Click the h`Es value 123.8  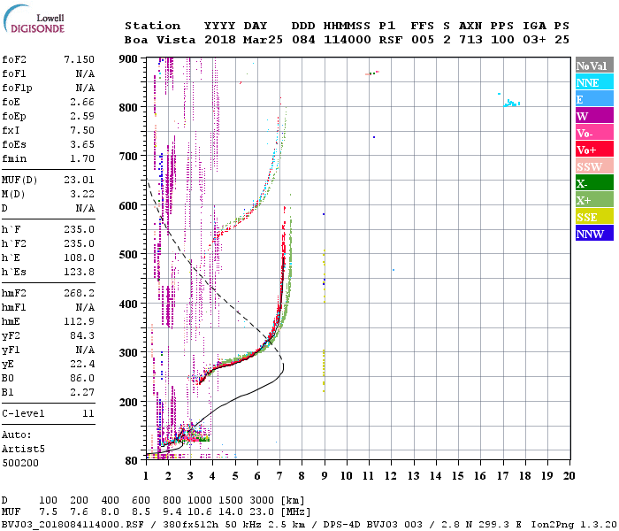click(79, 272)
